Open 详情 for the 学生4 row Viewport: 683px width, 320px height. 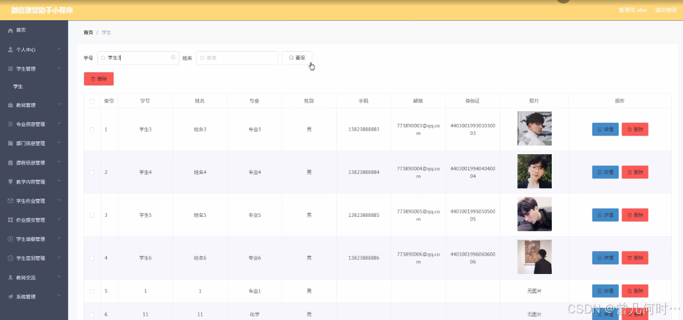coord(605,172)
